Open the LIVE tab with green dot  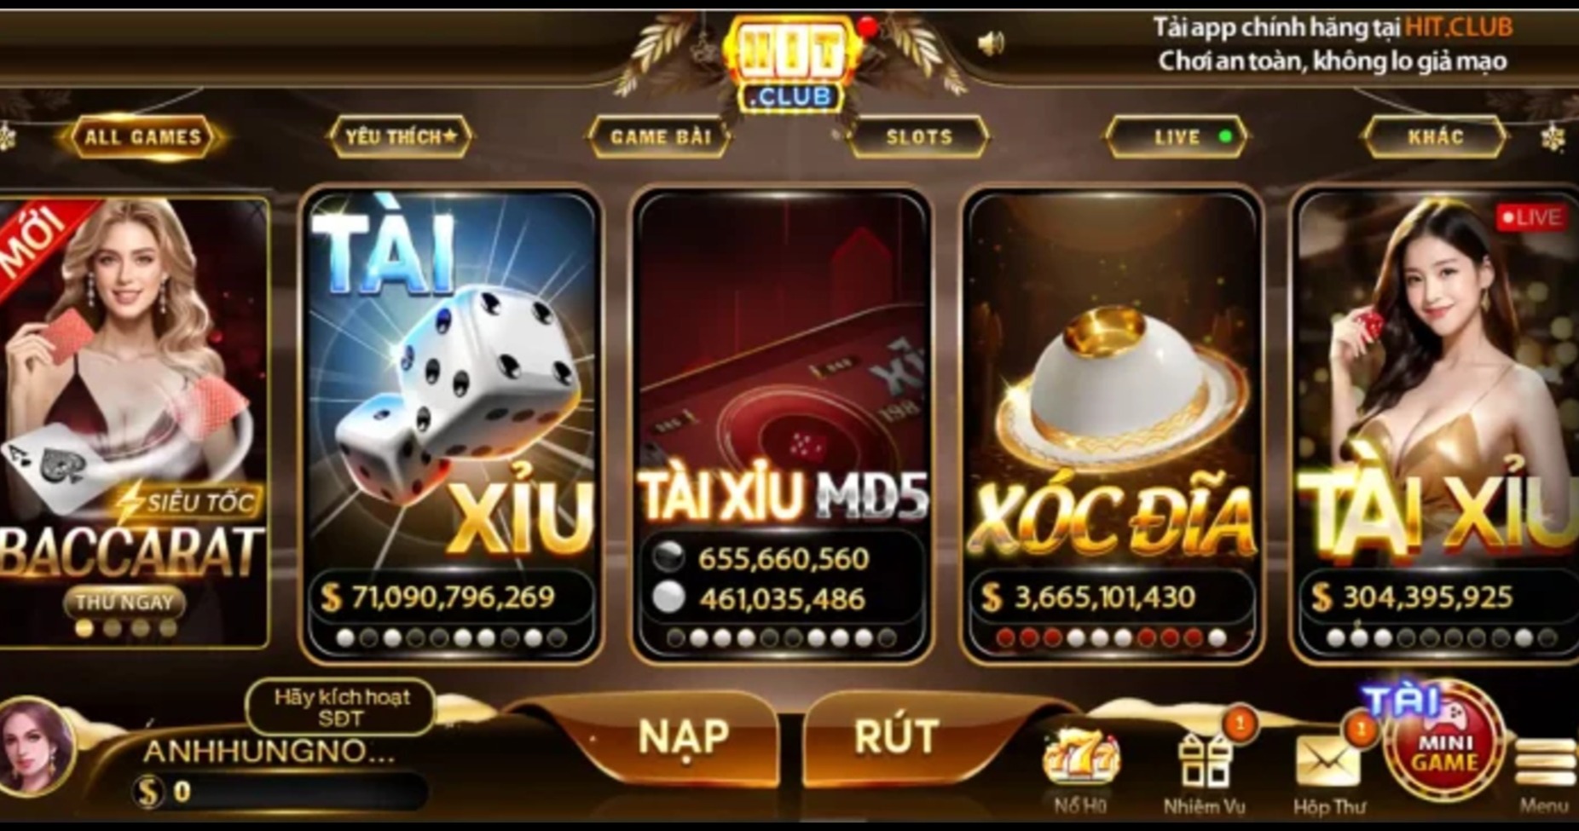[x=1177, y=137]
